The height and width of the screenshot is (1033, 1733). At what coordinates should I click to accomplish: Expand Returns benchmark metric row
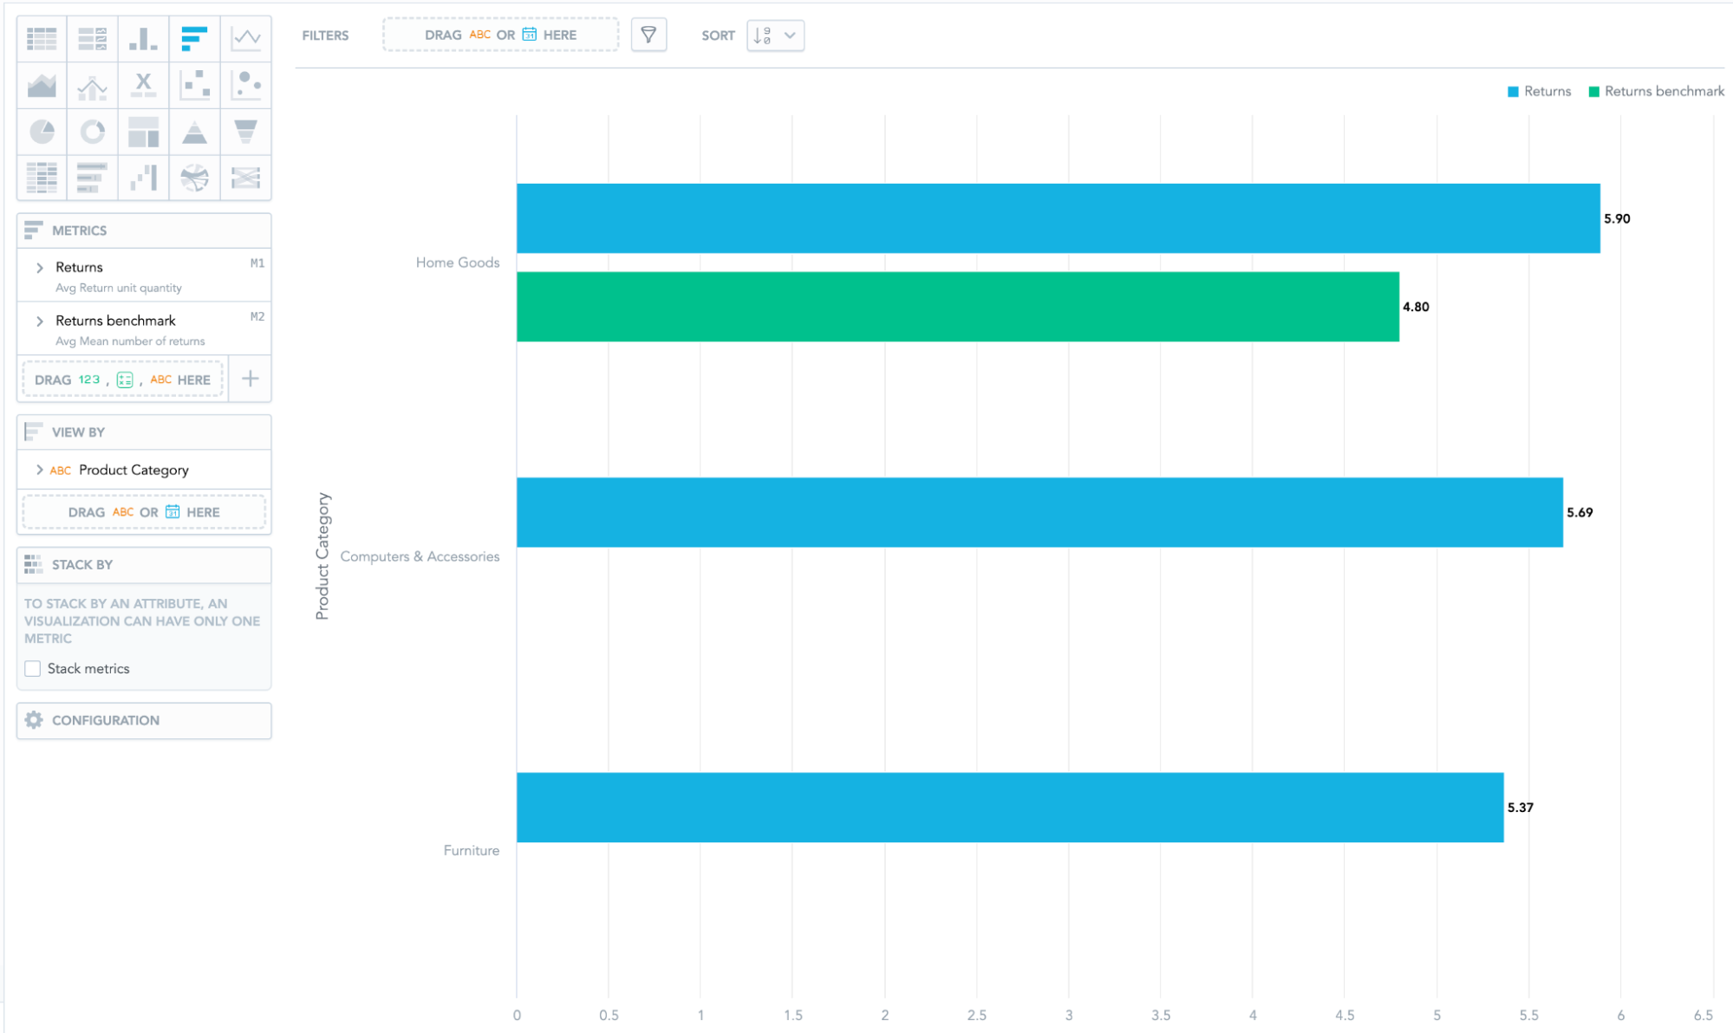pos(41,321)
